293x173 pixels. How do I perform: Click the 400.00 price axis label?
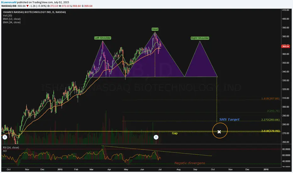[285, 19]
